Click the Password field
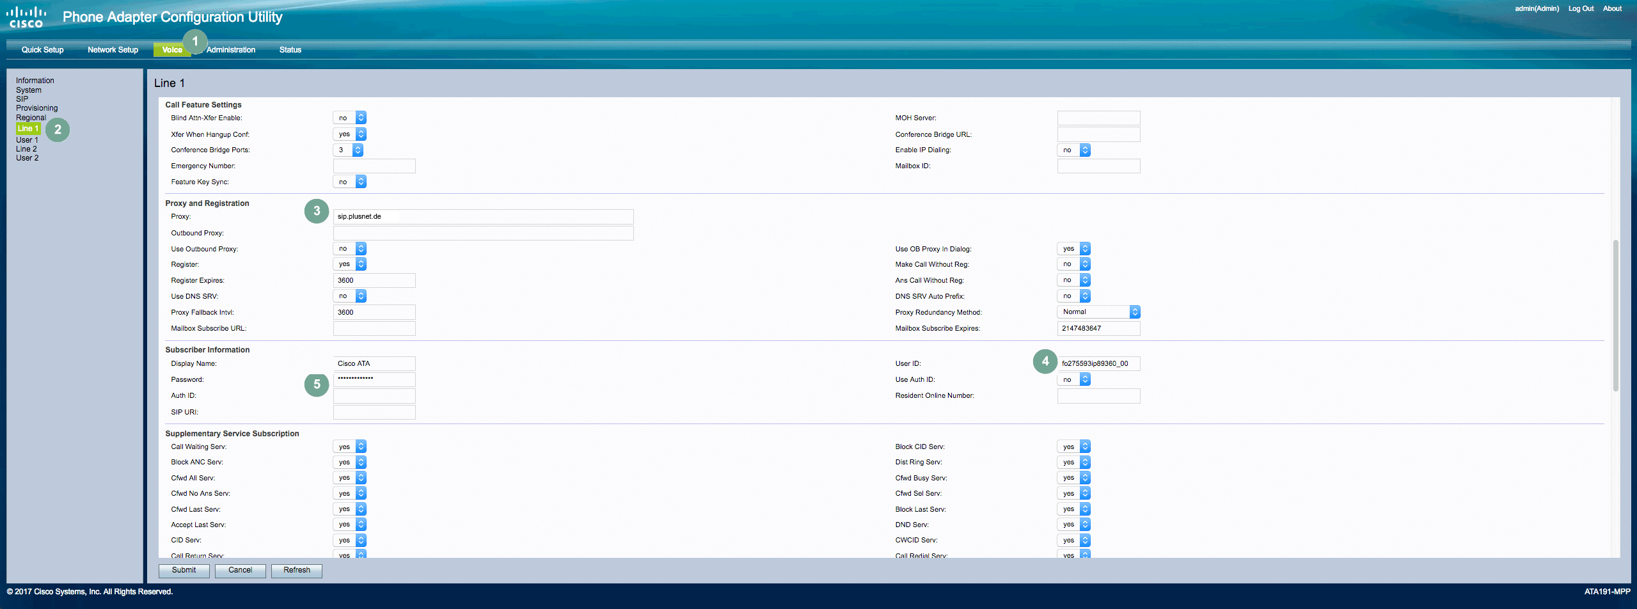Screen dimensions: 1637x609 (374, 379)
